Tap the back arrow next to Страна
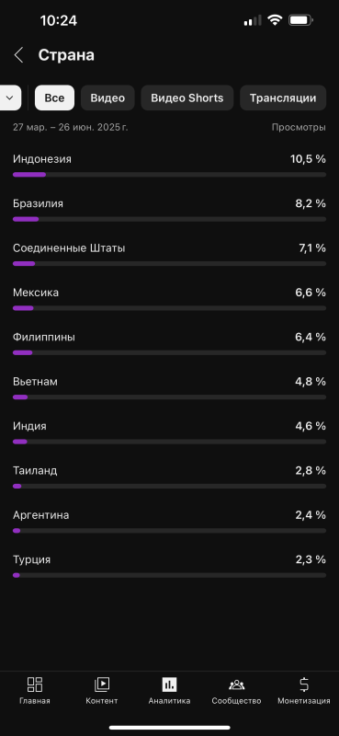 (18, 55)
